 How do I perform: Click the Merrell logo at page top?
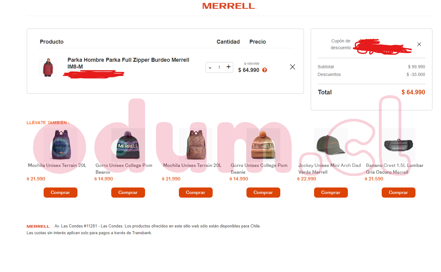click(229, 6)
